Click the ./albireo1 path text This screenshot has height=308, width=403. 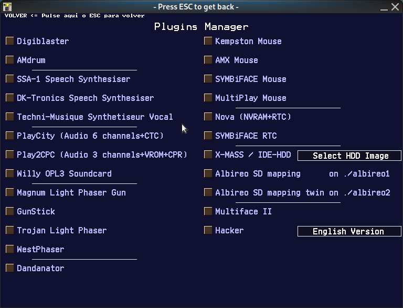[367, 173]
